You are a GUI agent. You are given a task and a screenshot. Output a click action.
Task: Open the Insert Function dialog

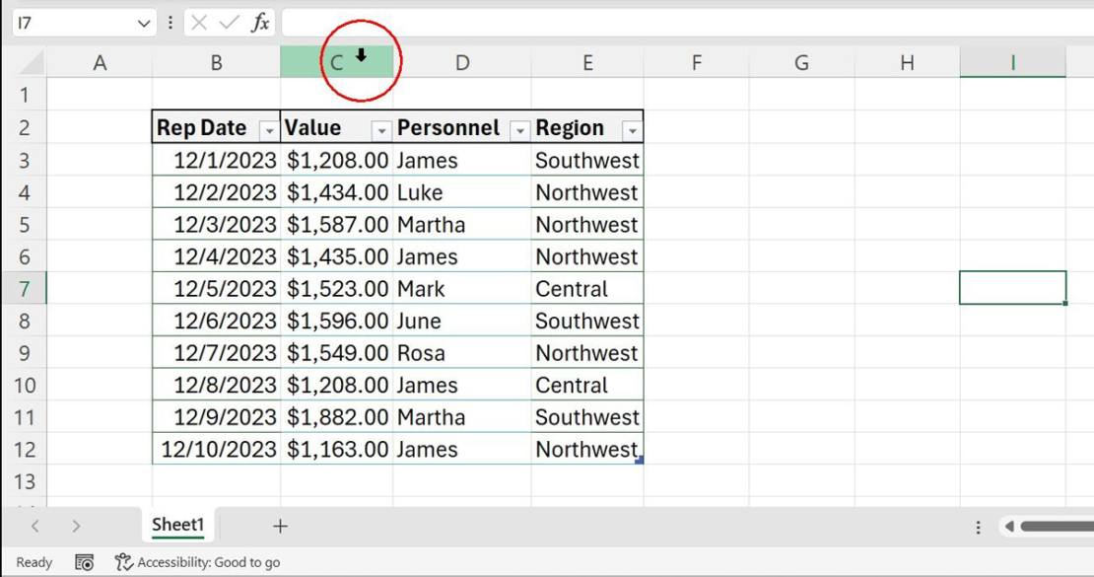coord(257,22)
